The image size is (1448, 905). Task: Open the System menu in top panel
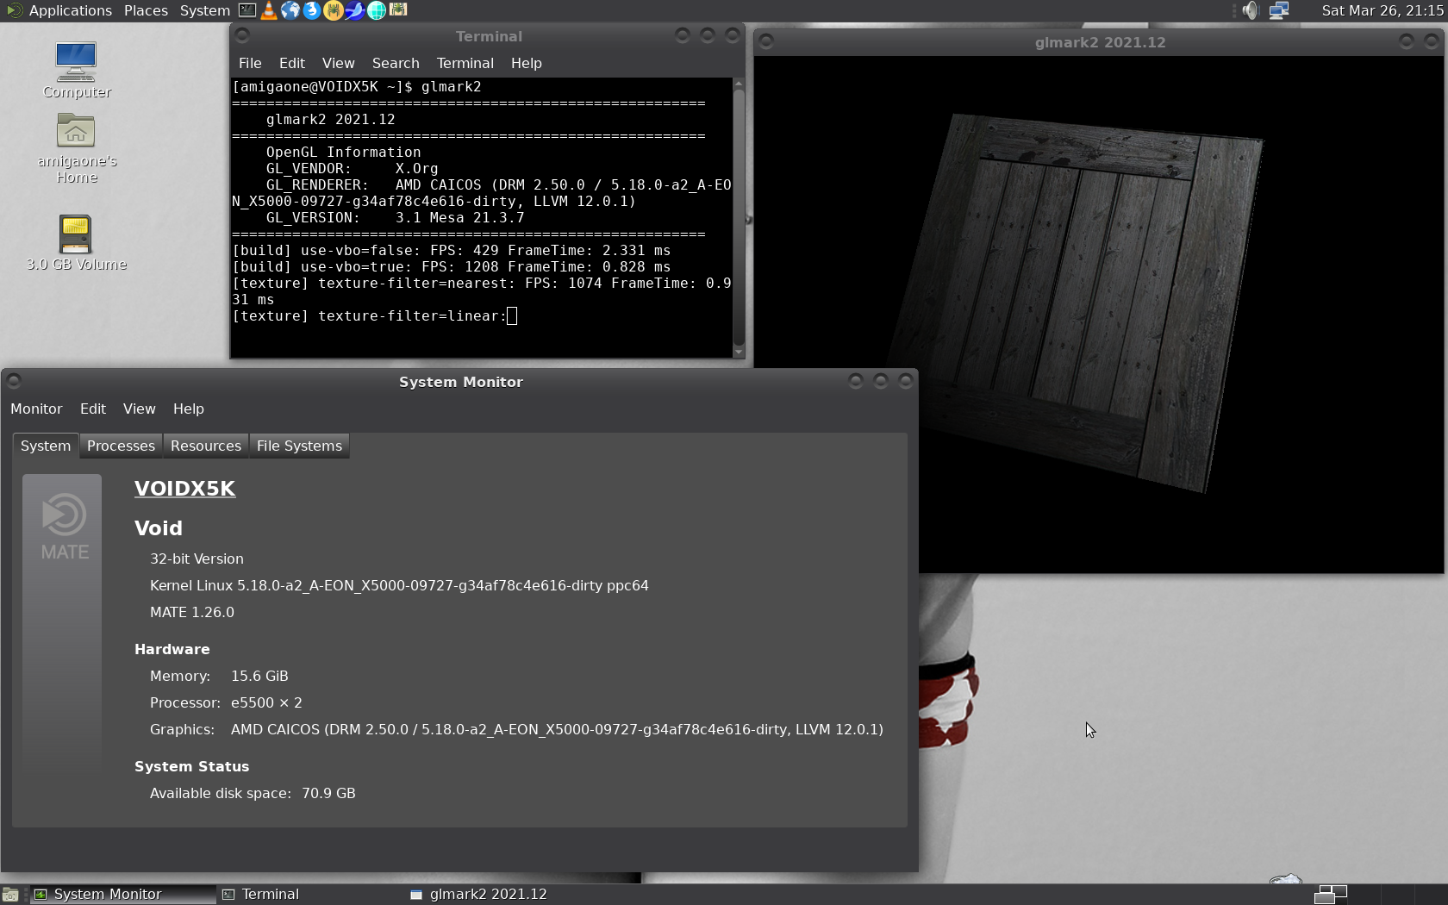click(204, 10)
